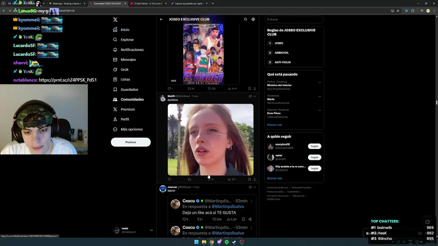The image size is (438, 246).
Task: Open Windows Start menu
Action: (196, 242)
